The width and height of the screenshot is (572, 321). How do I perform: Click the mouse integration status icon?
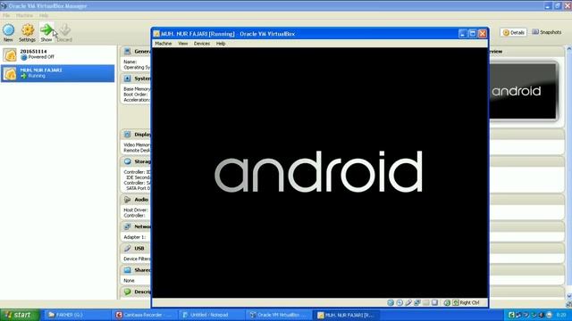(x=447, y=303)
